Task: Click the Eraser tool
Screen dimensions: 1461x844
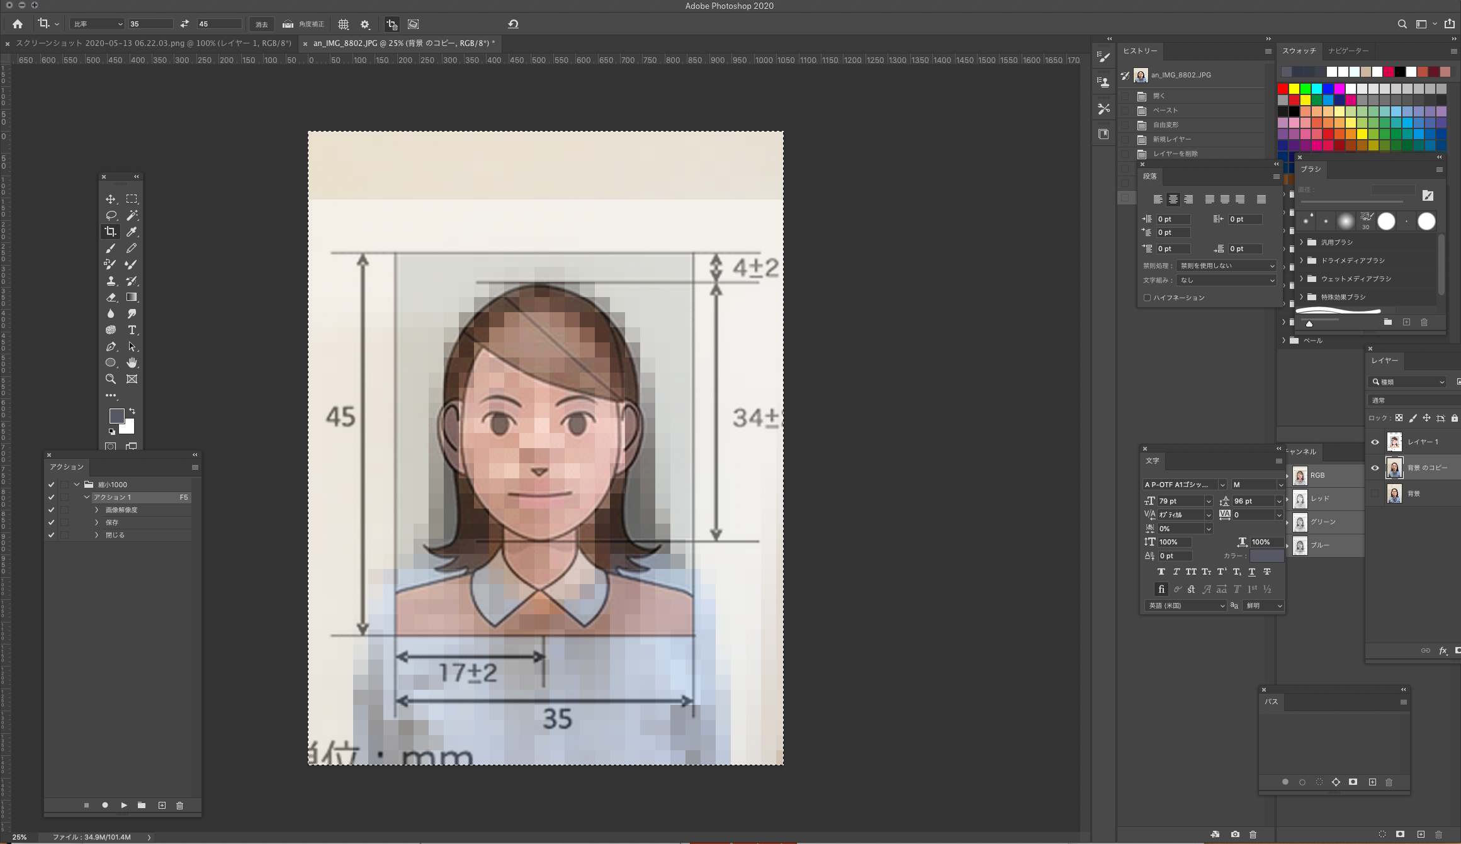Action: click(x=111, y=297)
